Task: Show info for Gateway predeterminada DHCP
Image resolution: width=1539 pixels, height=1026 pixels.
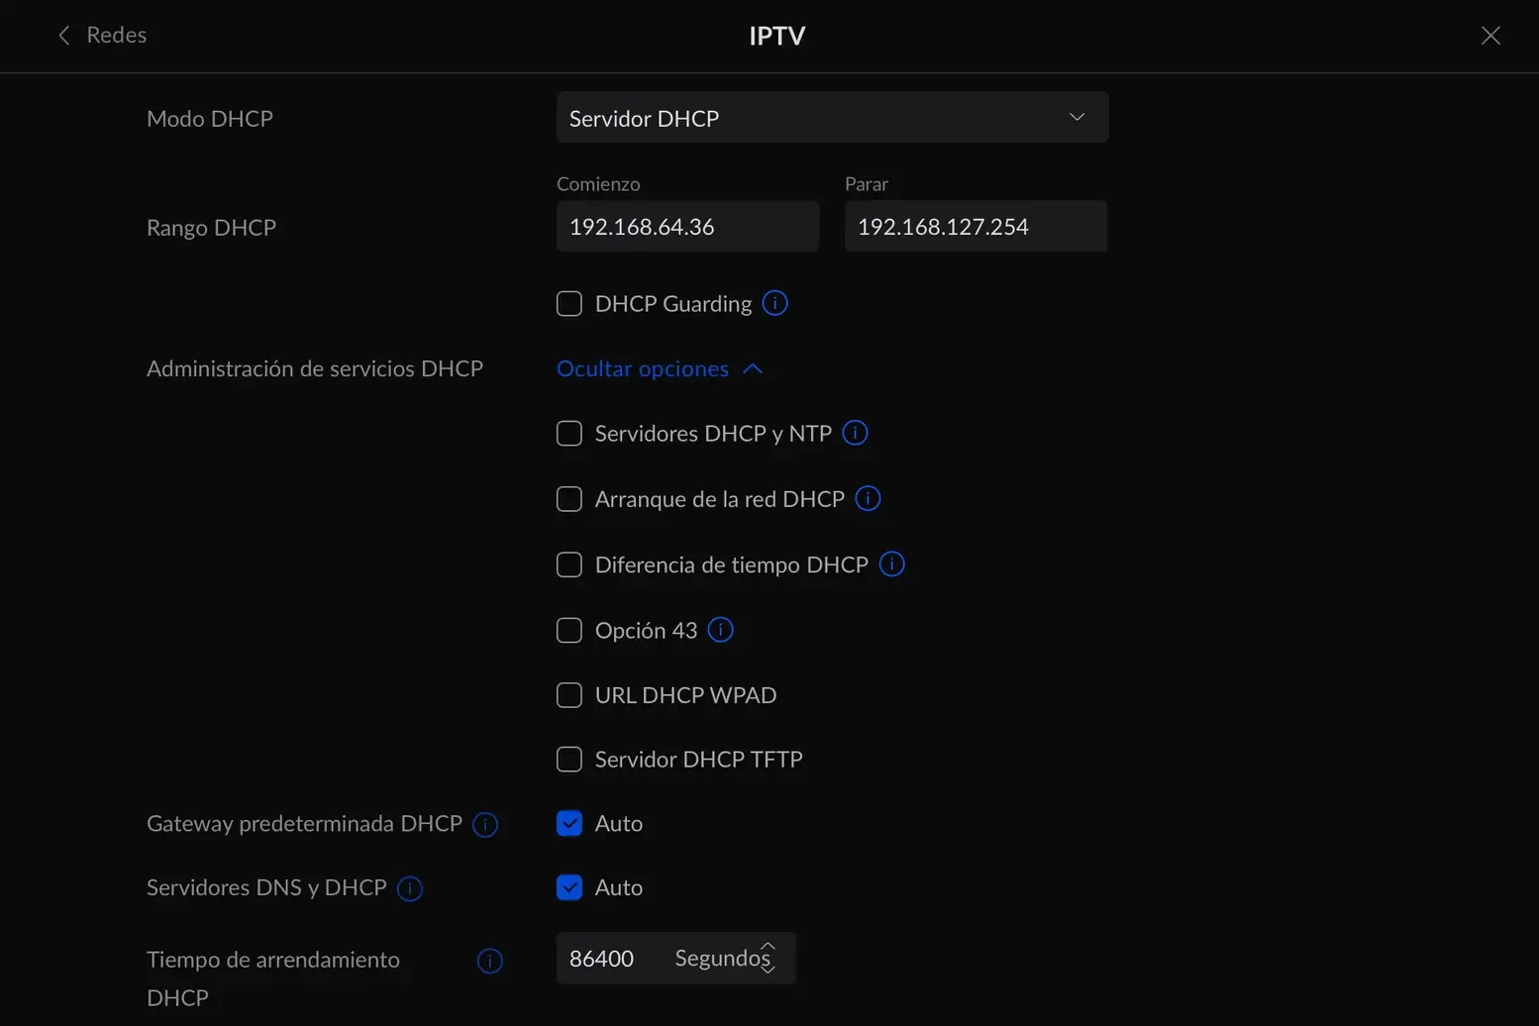Action: [x=485, y=824]
